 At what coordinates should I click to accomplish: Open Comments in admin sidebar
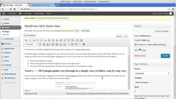coord(9,39)
